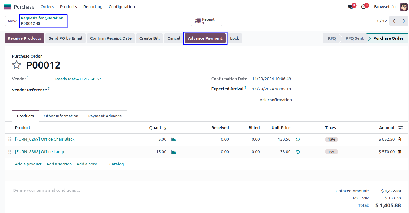Delete the Office Lamp order line
Screen dimensions: 409x213
[399, 152]
